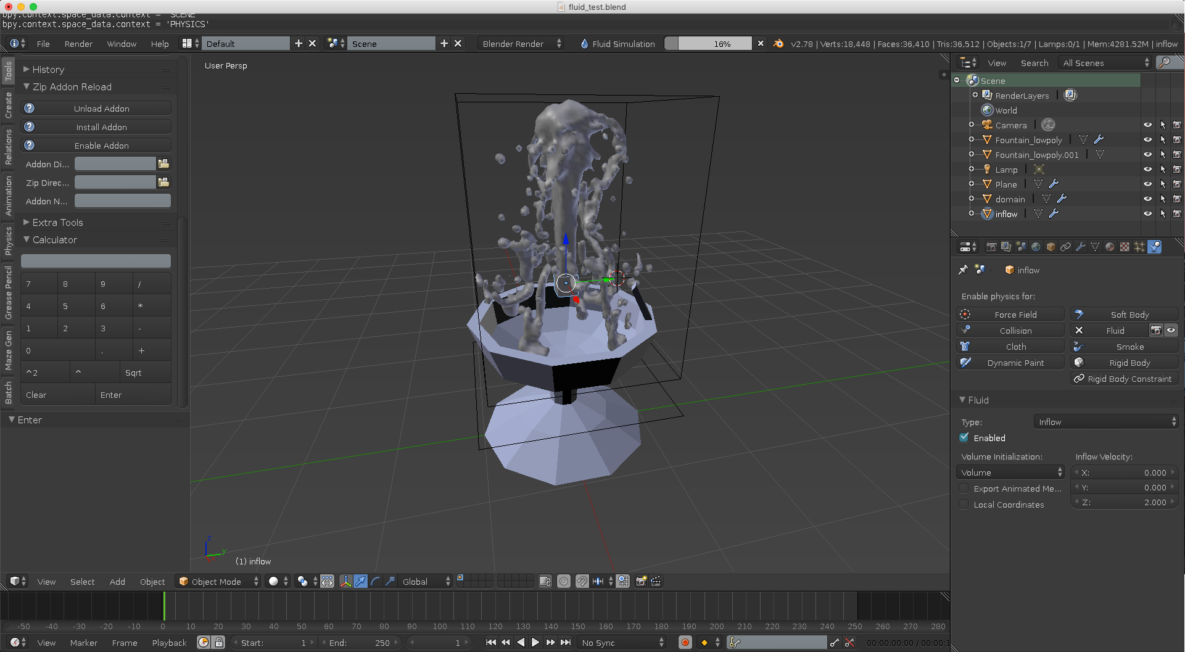Hide the Camera object in outliner
Image resolution: width=1185 pixels, height=652 pixels.
(x=1147, y=125)
